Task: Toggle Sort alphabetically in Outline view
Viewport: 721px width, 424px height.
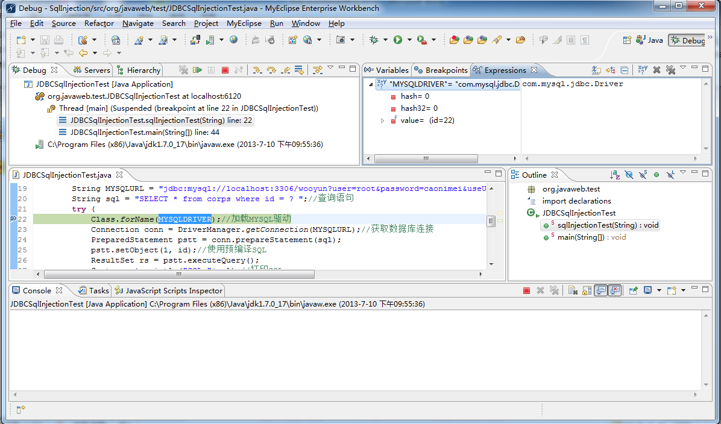Action: 615,175
